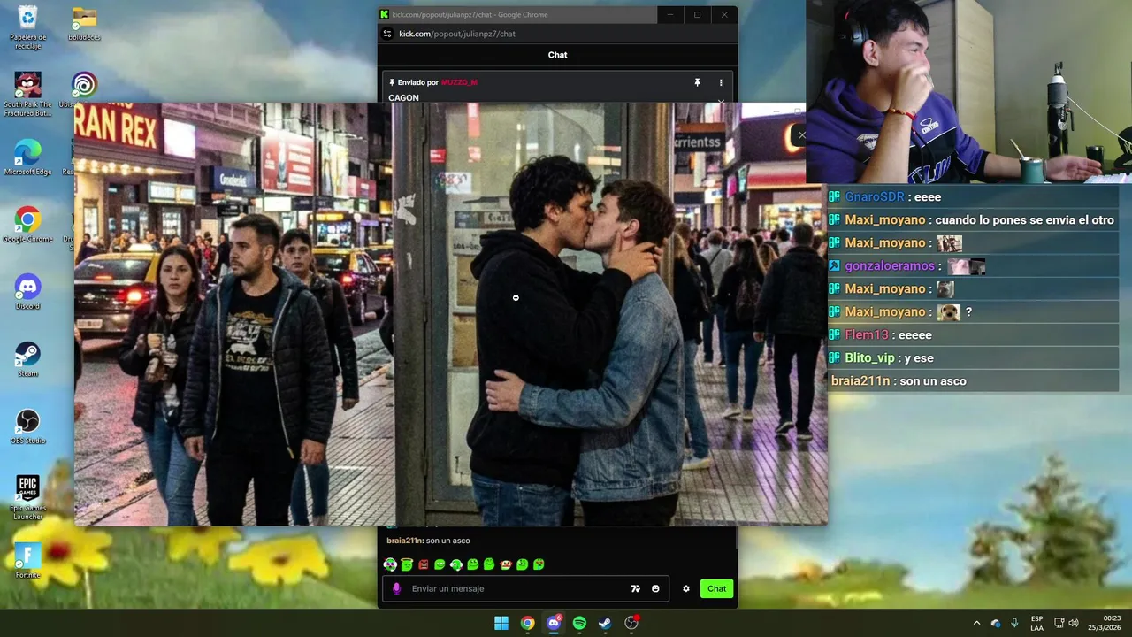Close the enlarged image overlay with X
Image resolution: width=1132 pixels, height=637 pixels.
[x=802, y=135]
